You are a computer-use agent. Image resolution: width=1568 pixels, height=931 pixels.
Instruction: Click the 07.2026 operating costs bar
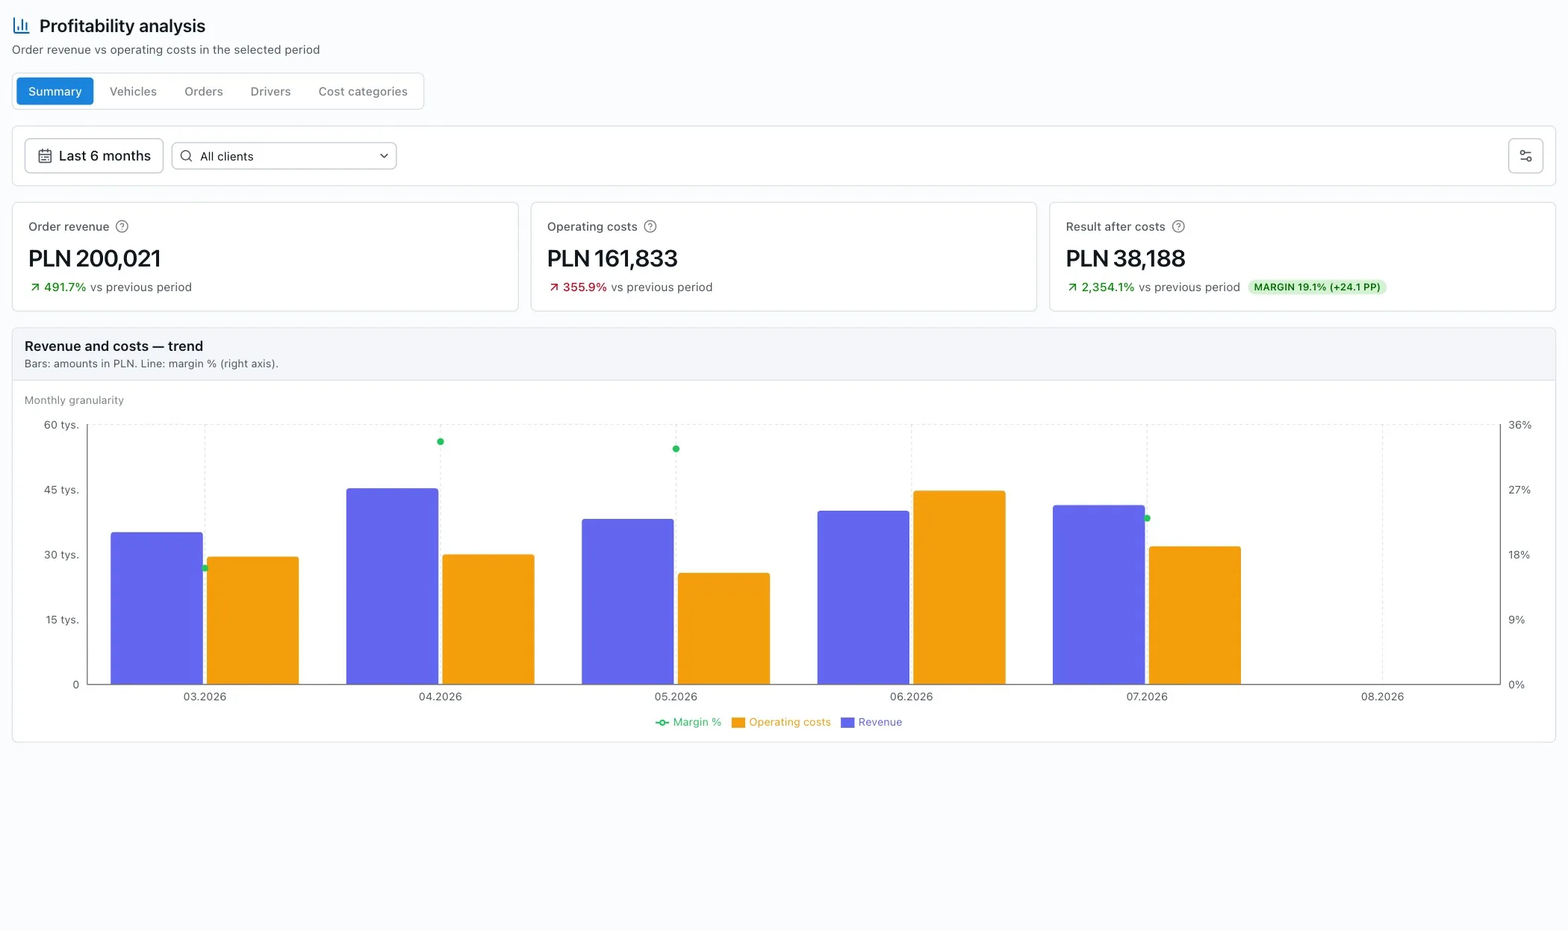point(1195,615)
